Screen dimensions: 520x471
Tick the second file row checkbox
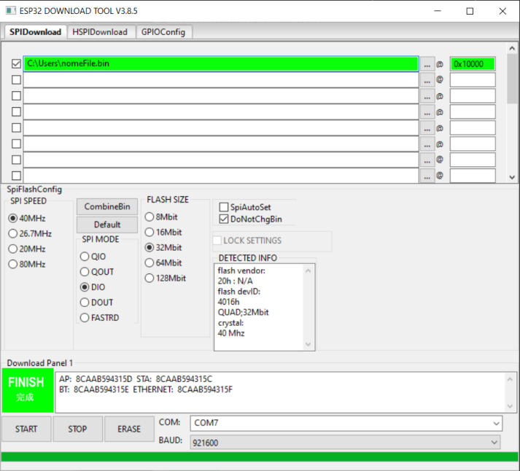click(x=16, y=80)
